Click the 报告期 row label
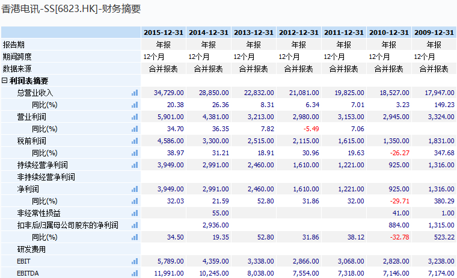This screenshot has height=278, width=457. coord(13,45)
